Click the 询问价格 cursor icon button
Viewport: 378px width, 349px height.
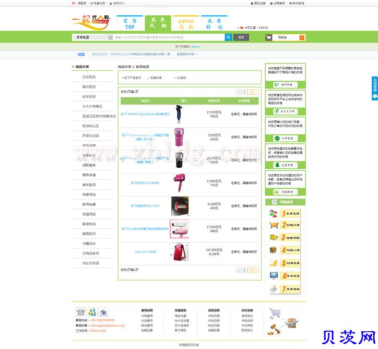coord(285,85)
